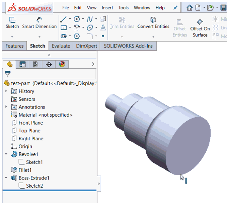
Task: Select the Smart Dimension tool
Action: [x=39, y=23]
